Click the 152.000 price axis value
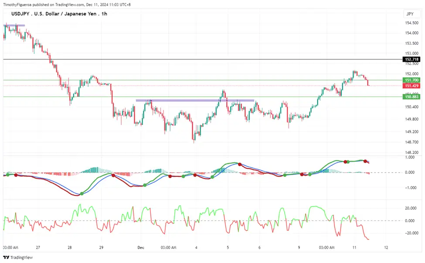This screenshot has width=425, height=263. click(x=412, y=74)
